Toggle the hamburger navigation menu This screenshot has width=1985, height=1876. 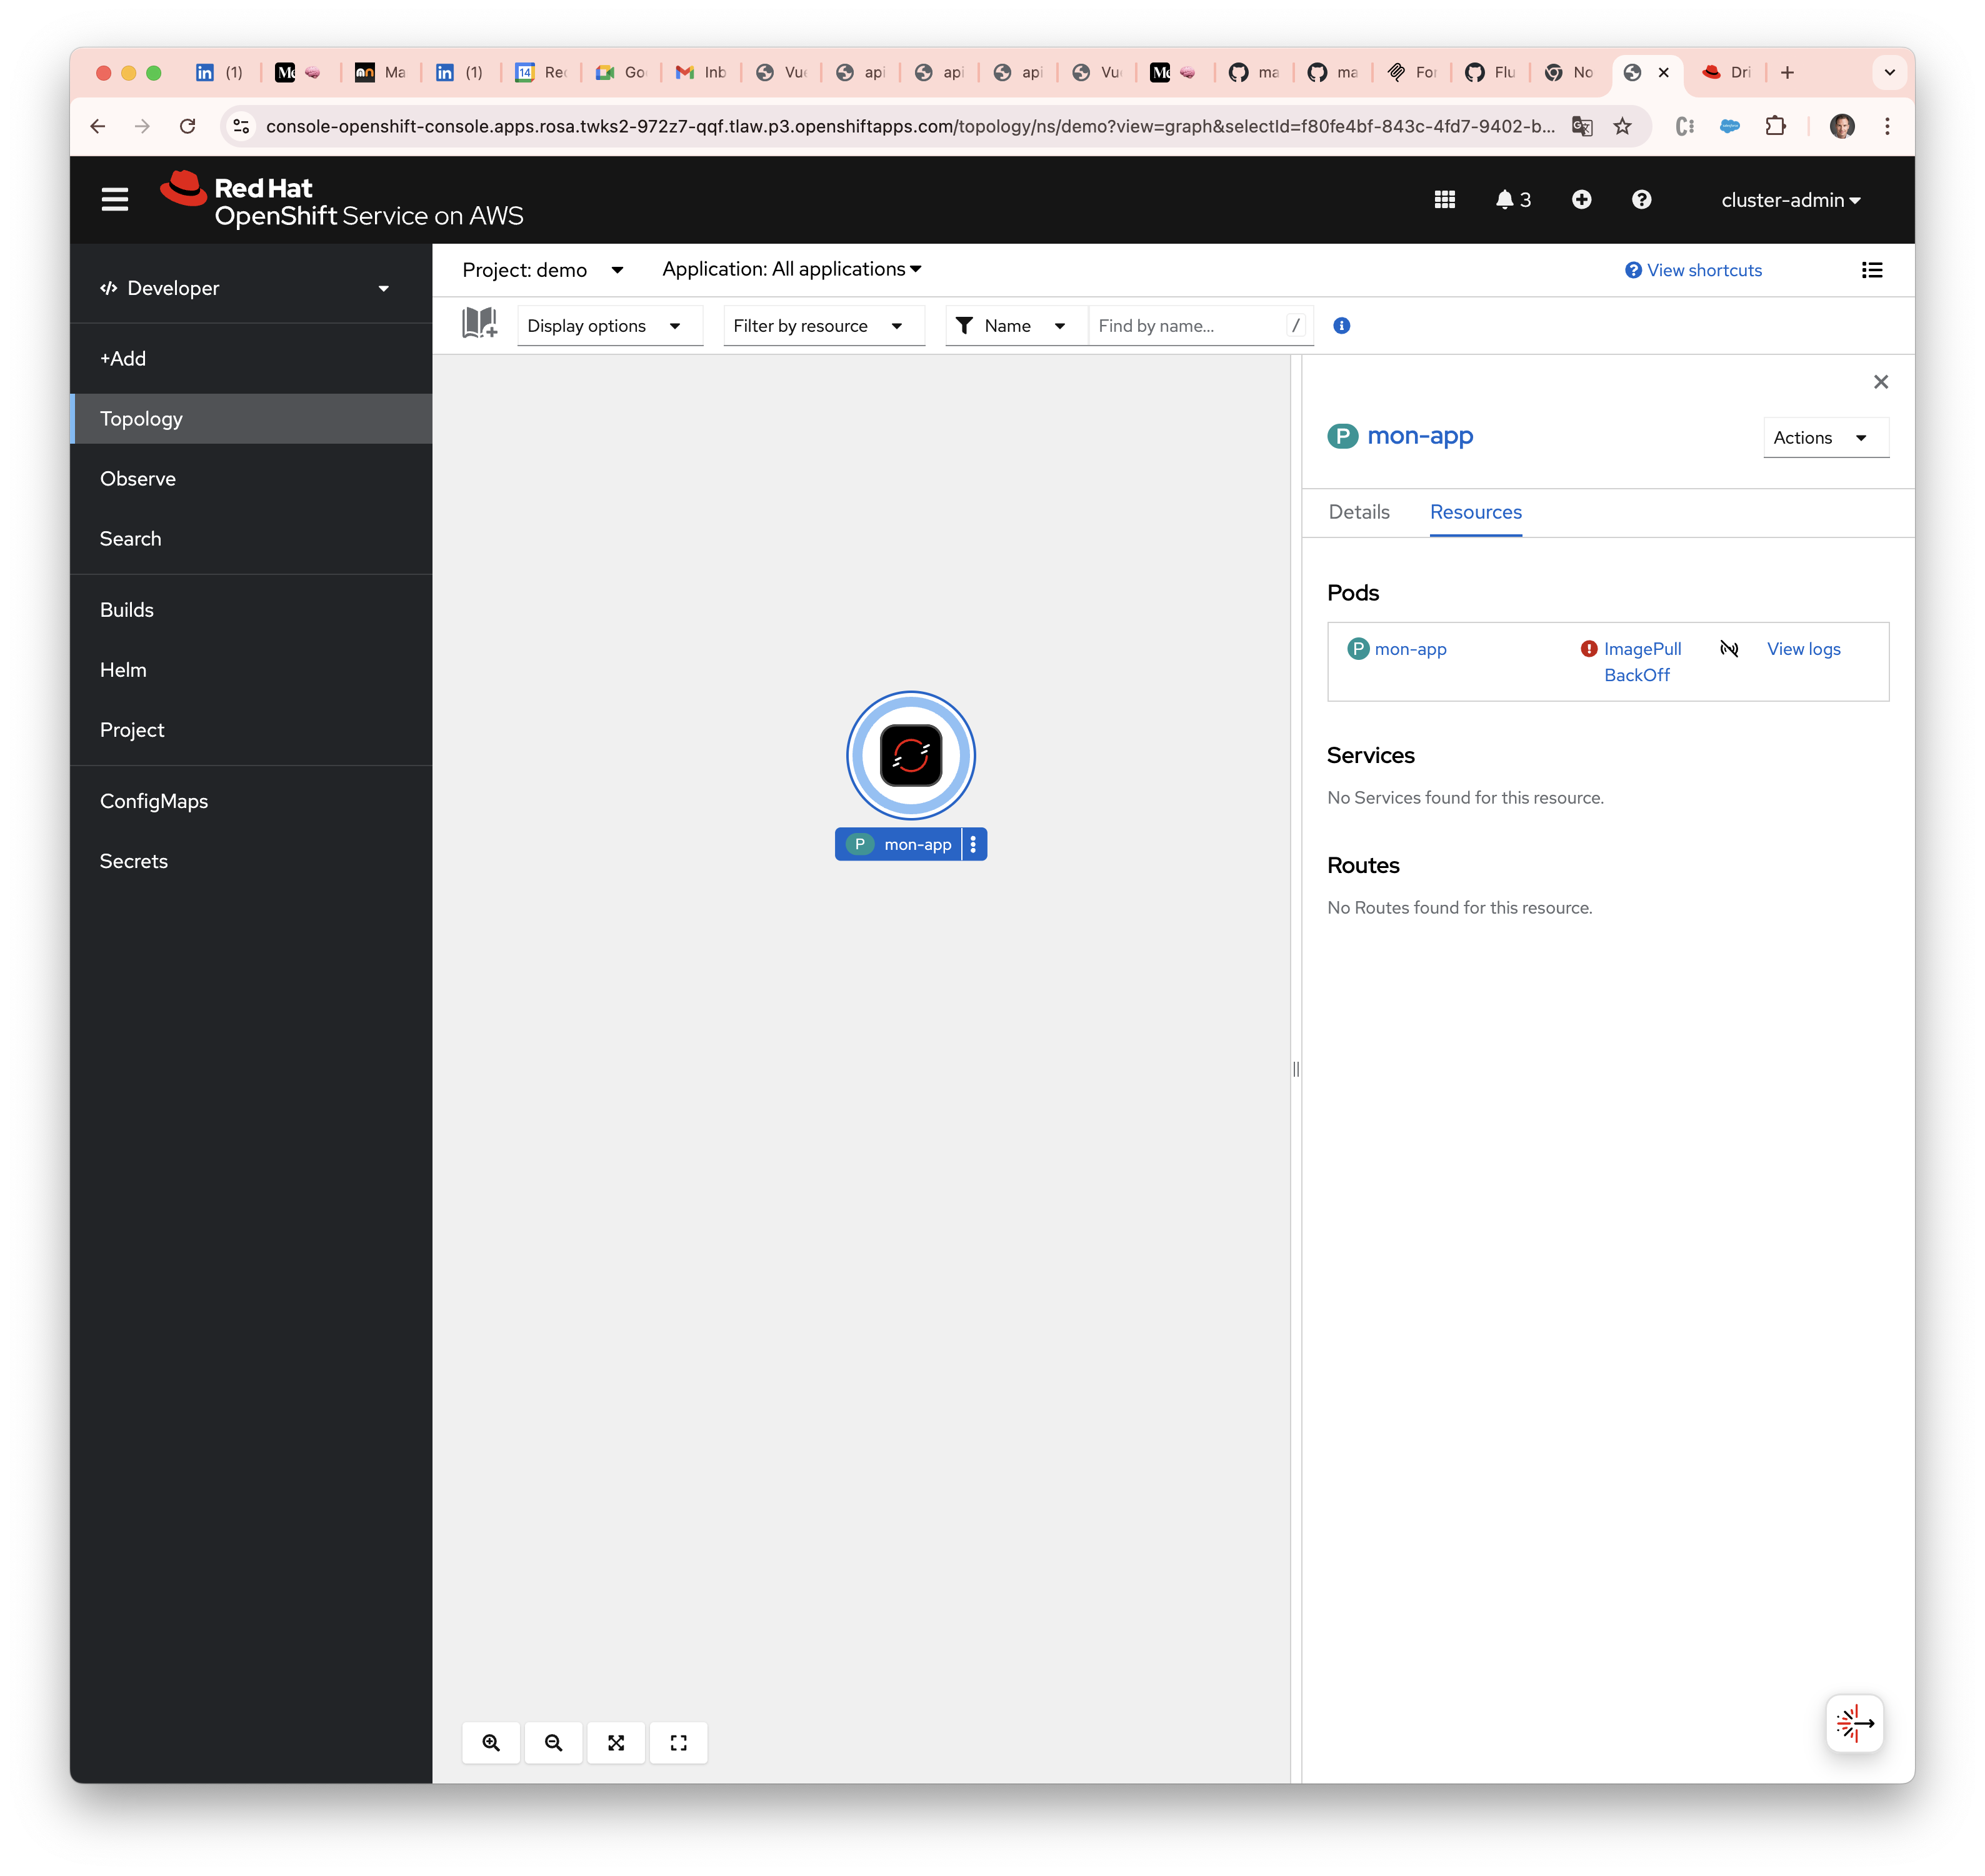(x=115, y=200)
